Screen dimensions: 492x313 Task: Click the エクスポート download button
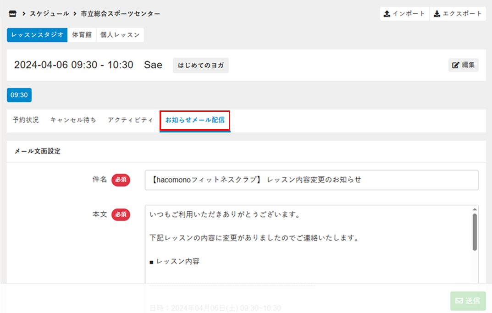458,14
